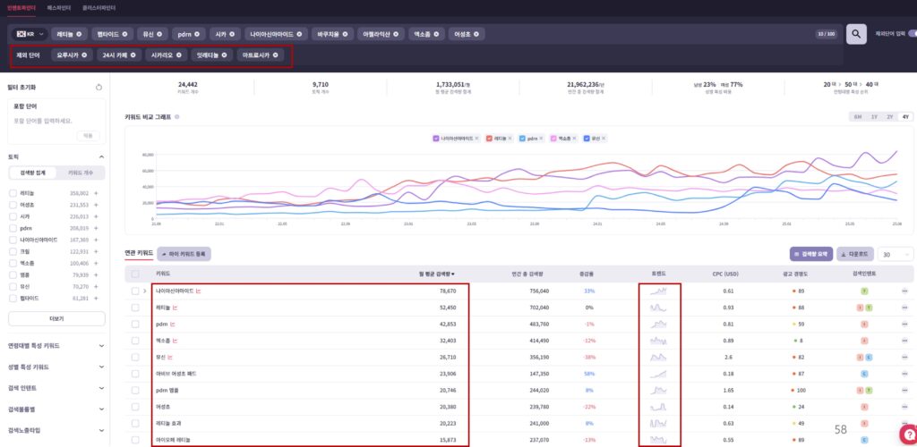Click the info icon beside chart title
The image size is (917, 447).
click(x=177, y=117)
